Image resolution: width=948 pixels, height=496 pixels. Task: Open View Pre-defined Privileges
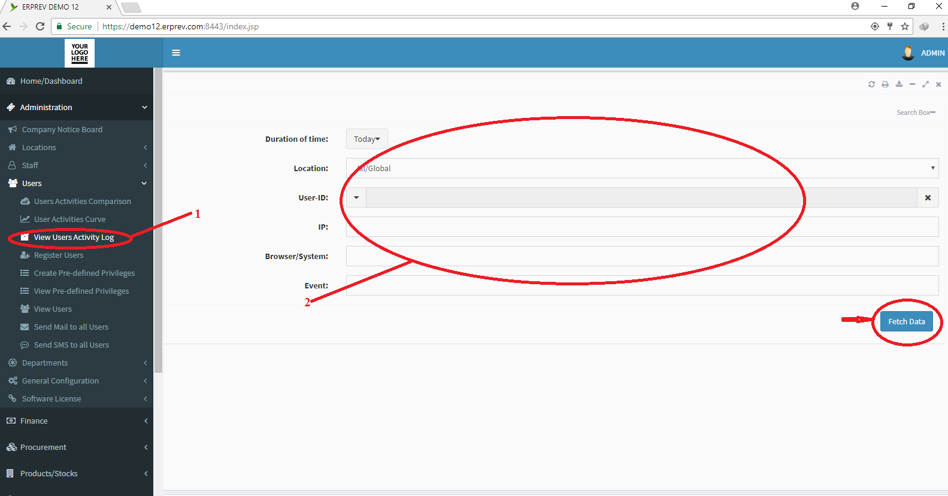pyautogui.click(x=81, y=291)
